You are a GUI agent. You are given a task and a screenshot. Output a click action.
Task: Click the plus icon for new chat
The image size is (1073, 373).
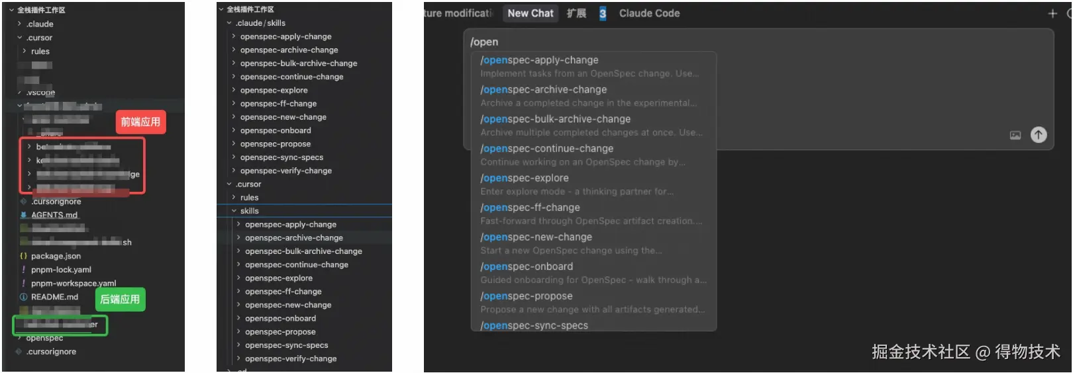tap(1052, 13)
